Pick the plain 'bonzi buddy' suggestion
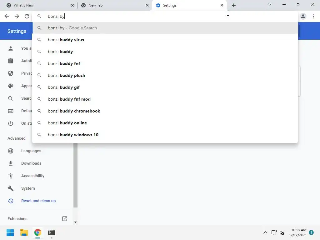This screenshot has height=240, width=320. coord(165,52)
